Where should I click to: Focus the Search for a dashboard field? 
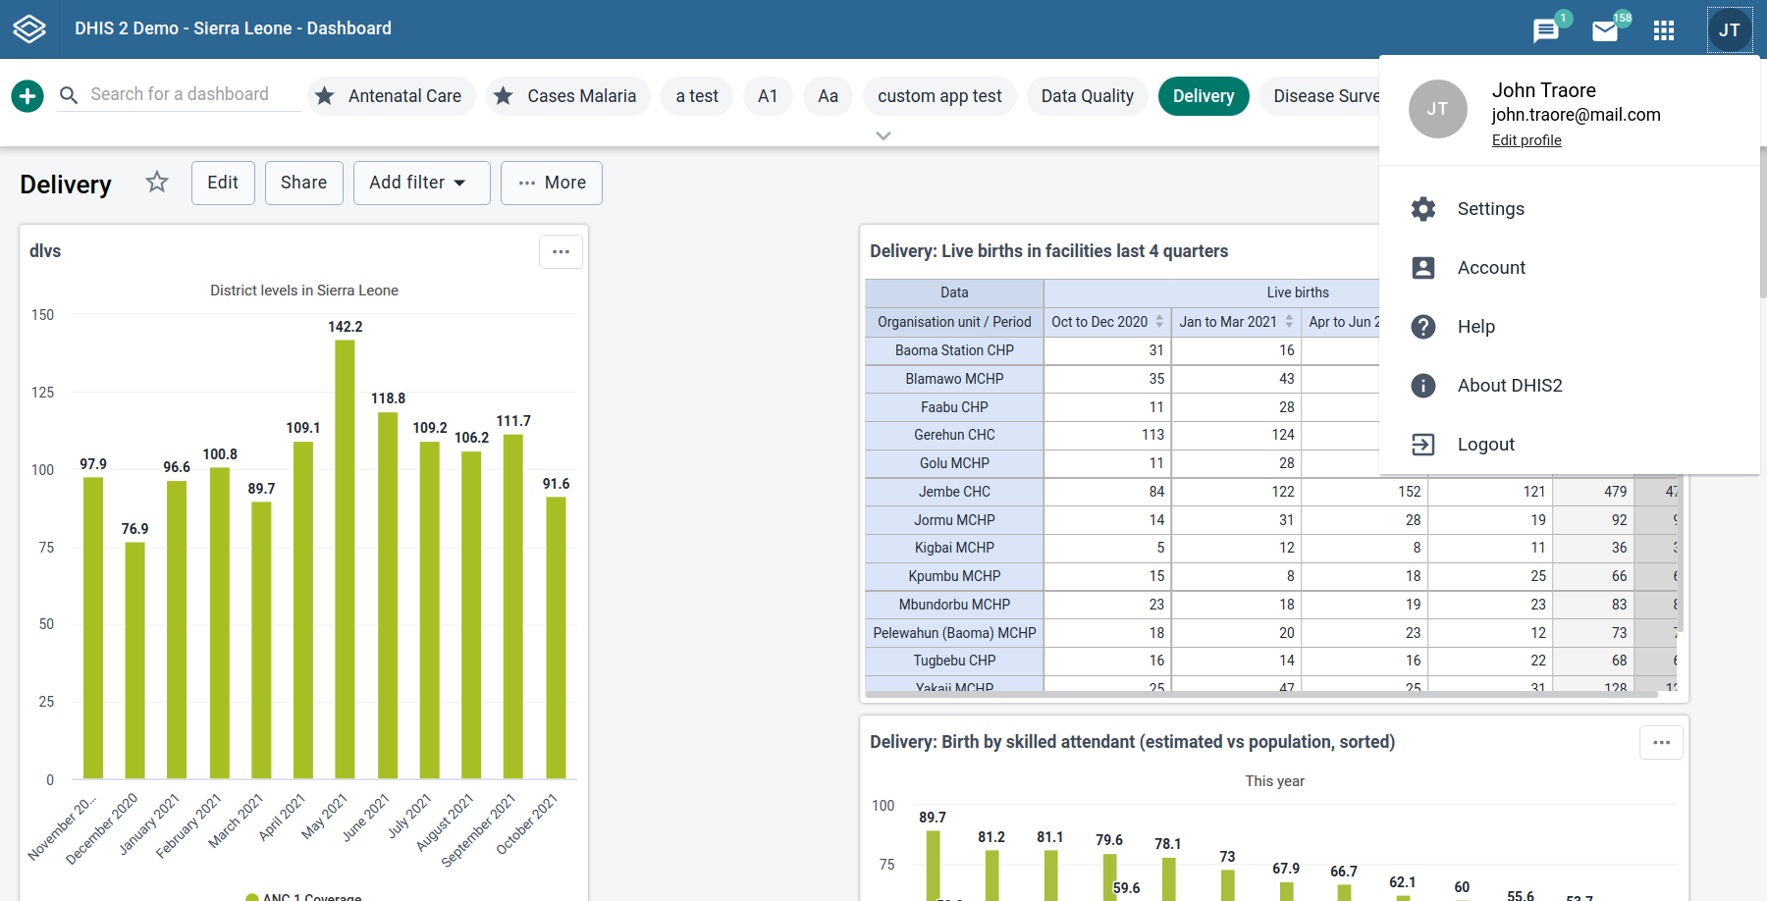tap(180, 94)
